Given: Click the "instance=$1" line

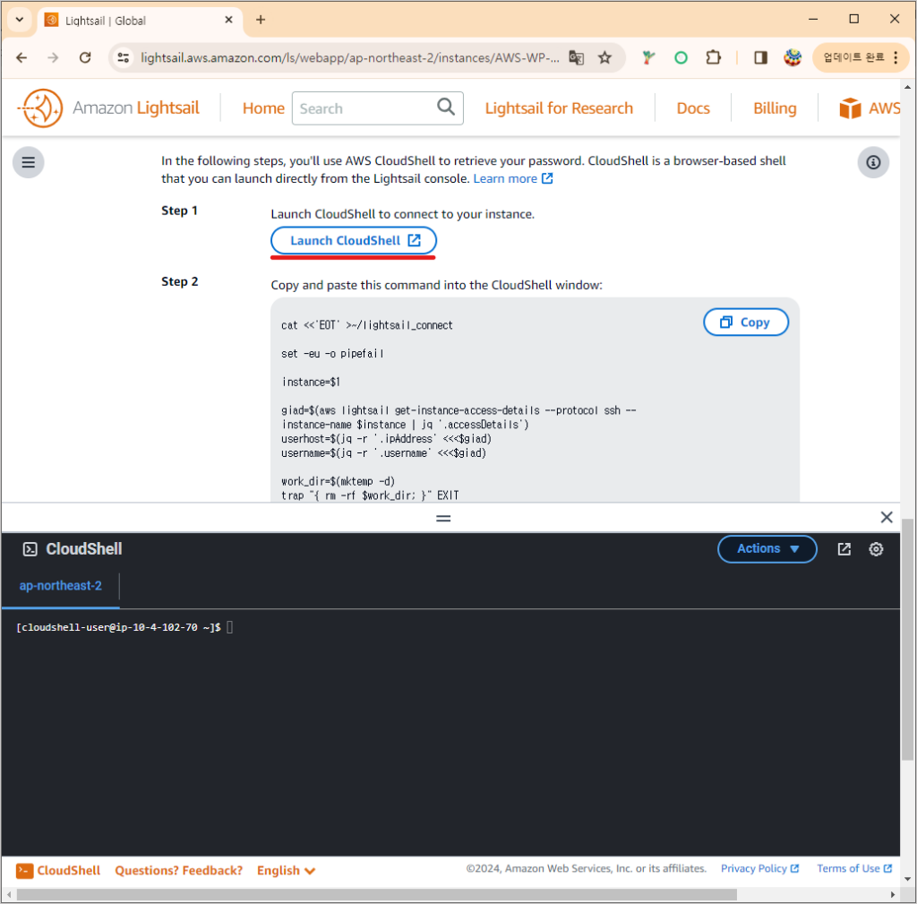Looking at the screenshot, I should click(311, 382).
